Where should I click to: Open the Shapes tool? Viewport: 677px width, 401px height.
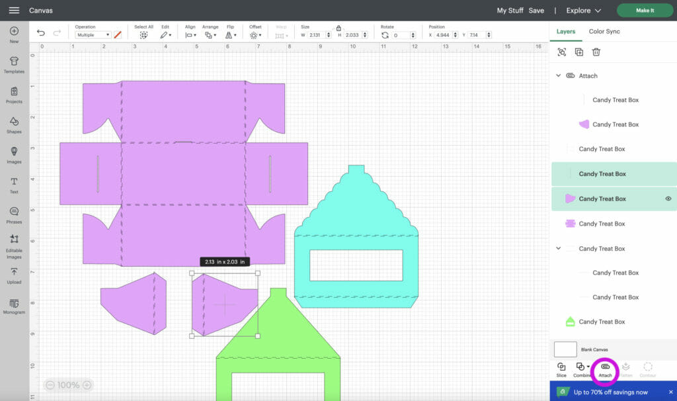tap(14, 124)
